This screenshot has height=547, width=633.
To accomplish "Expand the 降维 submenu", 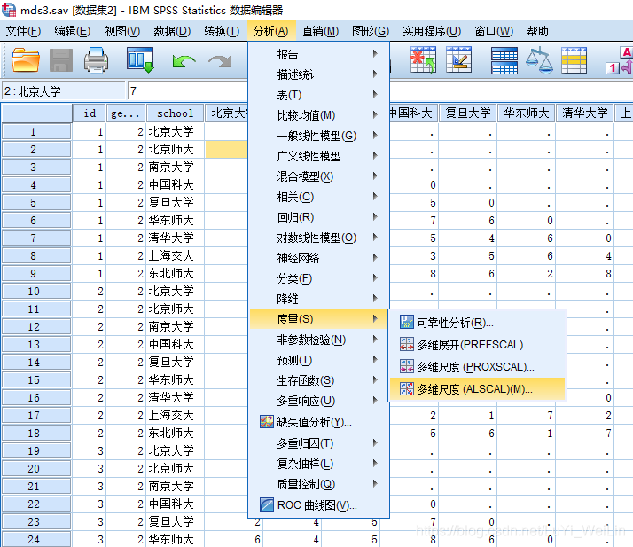I will point(318,299).
